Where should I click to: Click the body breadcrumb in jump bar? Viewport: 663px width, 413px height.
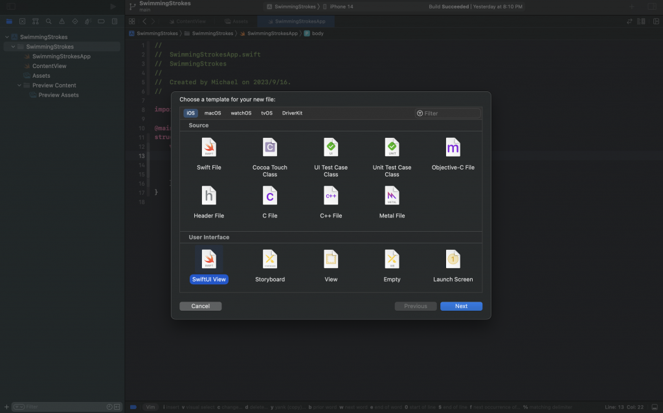314,34
